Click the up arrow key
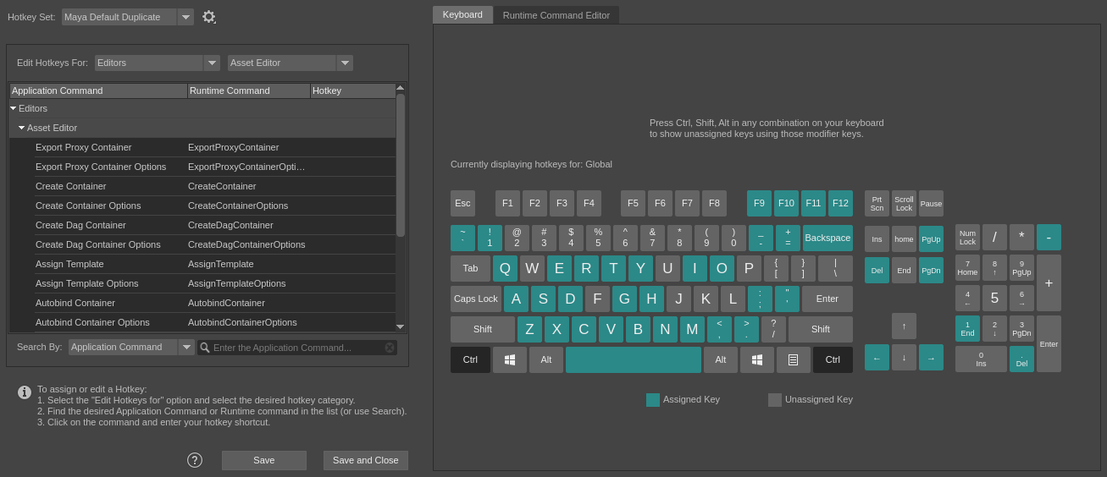Image resolution: width=1107 pixels, height=477 pixels. pos(904,326)
